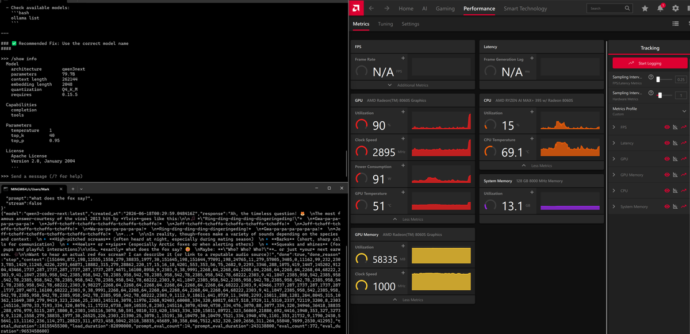Expand Additional Metrics under FPS
Image resolution: width=690 pixels, height=334 pixels.
point(413,85)
